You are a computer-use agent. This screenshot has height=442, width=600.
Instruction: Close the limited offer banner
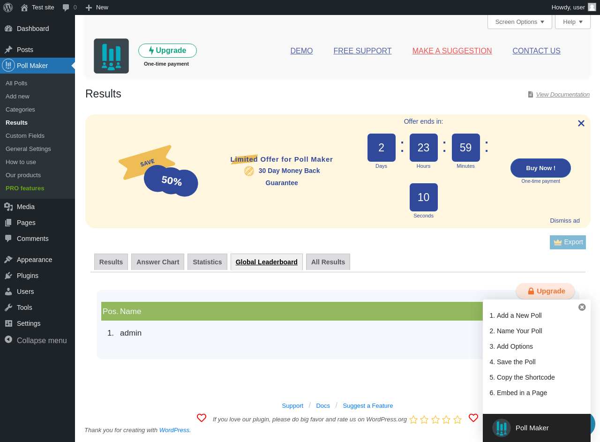click(581, 123)
